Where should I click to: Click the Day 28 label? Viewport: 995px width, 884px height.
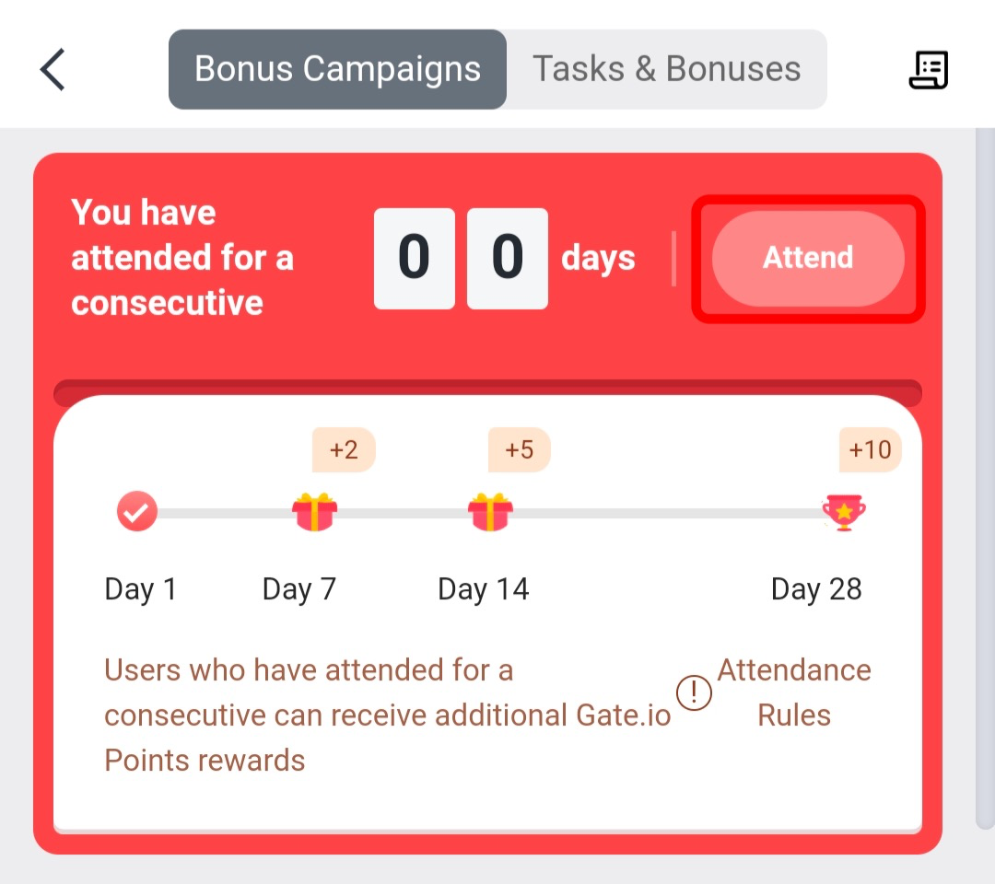click(816, 589)
